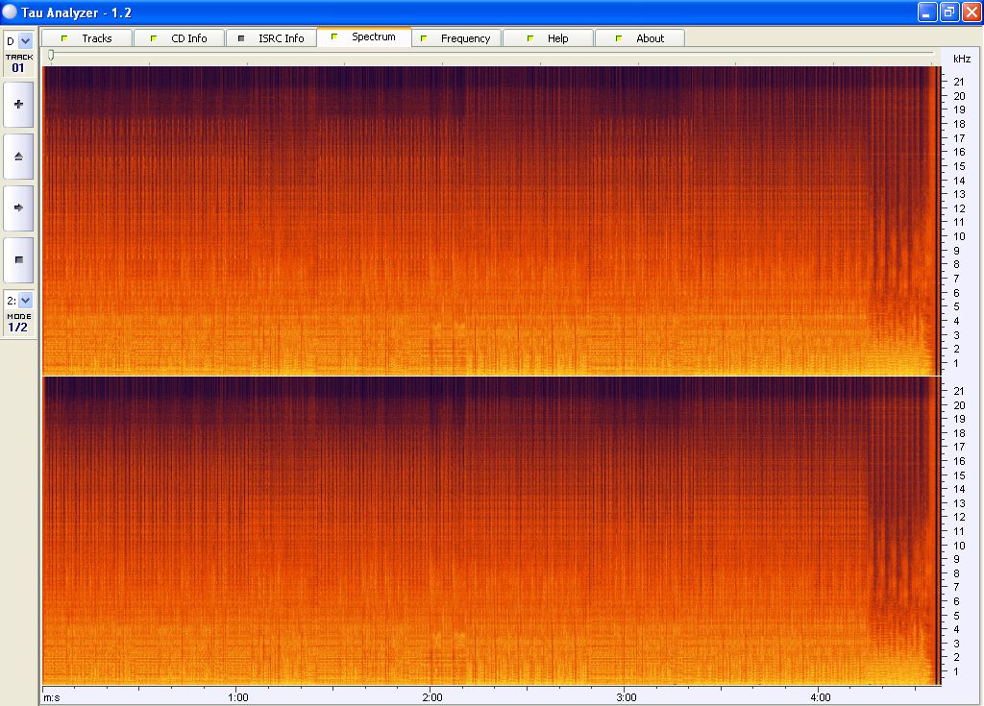Click the position slider thumb above spectrogram
Viewport: 984px width, 706px height.
pos(51,55)
